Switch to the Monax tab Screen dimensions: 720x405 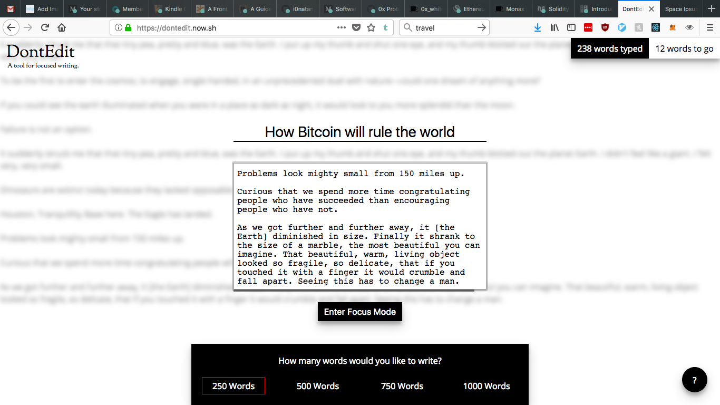click(512, 9)
